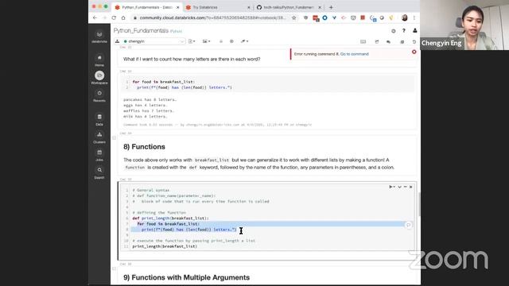Click the databricks logo in sidebar
This screenshot has height=286, width=509.
tap(99, 37)
